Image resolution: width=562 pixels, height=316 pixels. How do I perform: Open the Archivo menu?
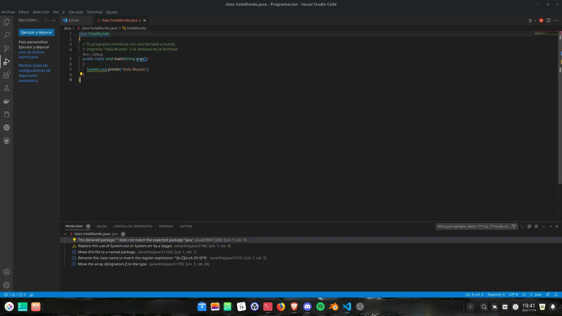click(x=8, y=12)
